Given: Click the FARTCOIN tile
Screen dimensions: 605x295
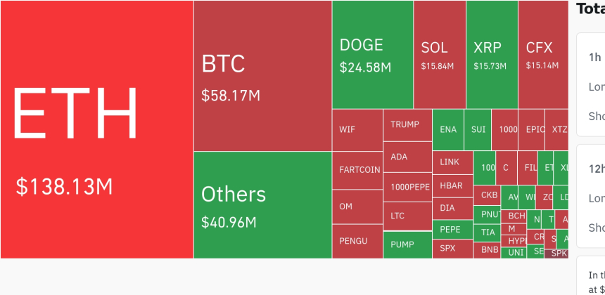Looking at the screenshot, I should point(357,170).
